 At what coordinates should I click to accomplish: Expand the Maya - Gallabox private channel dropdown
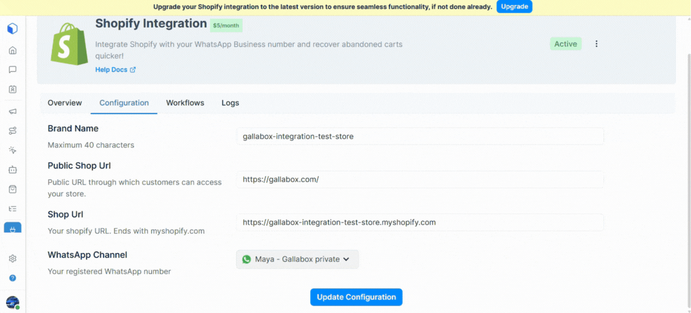[298, 259]
